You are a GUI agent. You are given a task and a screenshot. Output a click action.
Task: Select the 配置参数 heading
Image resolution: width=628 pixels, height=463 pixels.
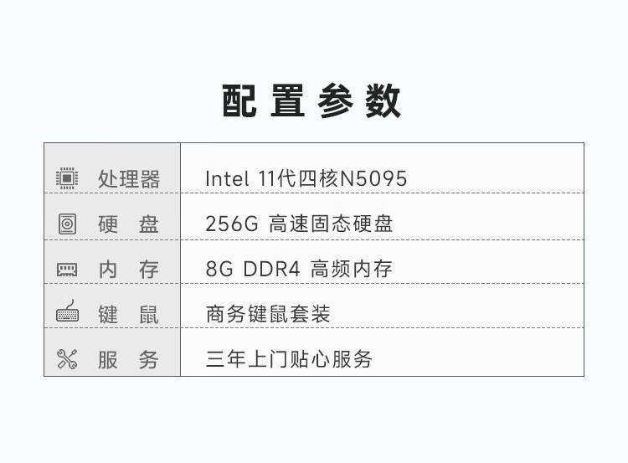(312, 101)
